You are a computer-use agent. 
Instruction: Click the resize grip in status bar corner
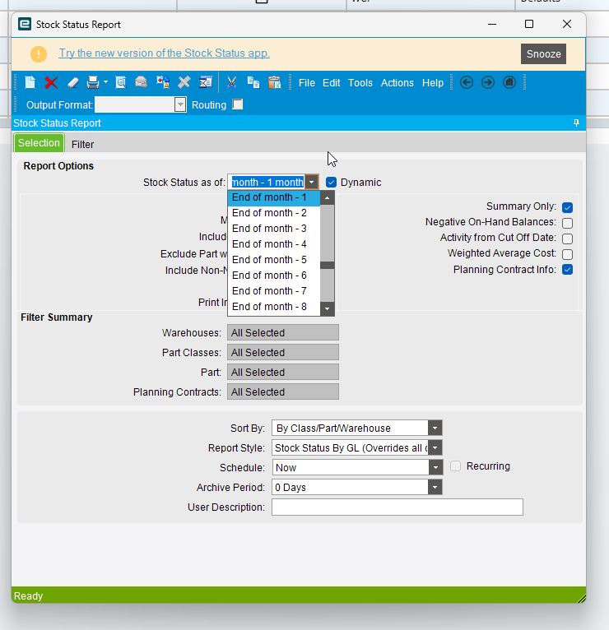581,598
